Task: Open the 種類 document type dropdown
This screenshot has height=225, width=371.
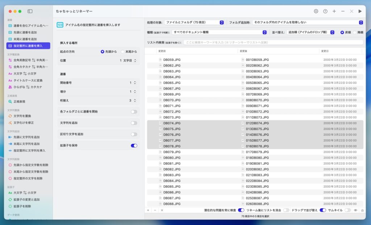Action: 219,32
